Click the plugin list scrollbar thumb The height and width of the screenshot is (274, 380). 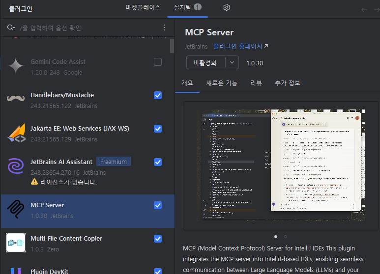pyautogui.click(x=172, y=46)
